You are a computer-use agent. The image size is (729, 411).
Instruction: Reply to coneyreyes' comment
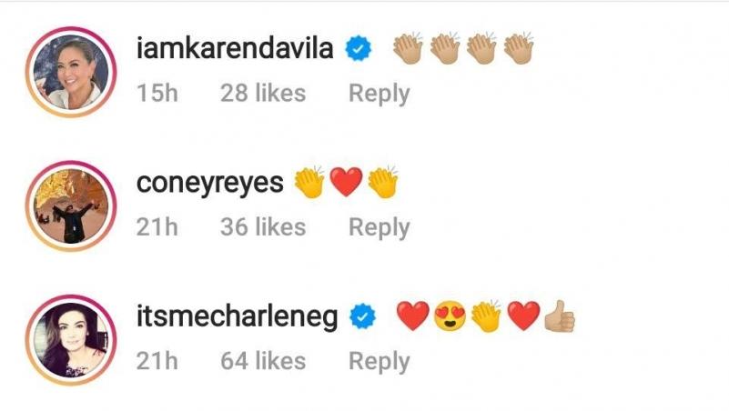pos(379,227)
